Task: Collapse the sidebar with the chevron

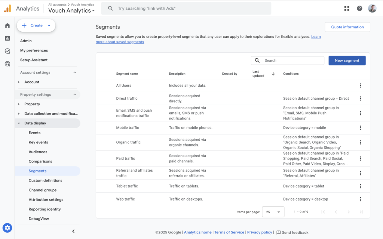Action: pos(73,231)
